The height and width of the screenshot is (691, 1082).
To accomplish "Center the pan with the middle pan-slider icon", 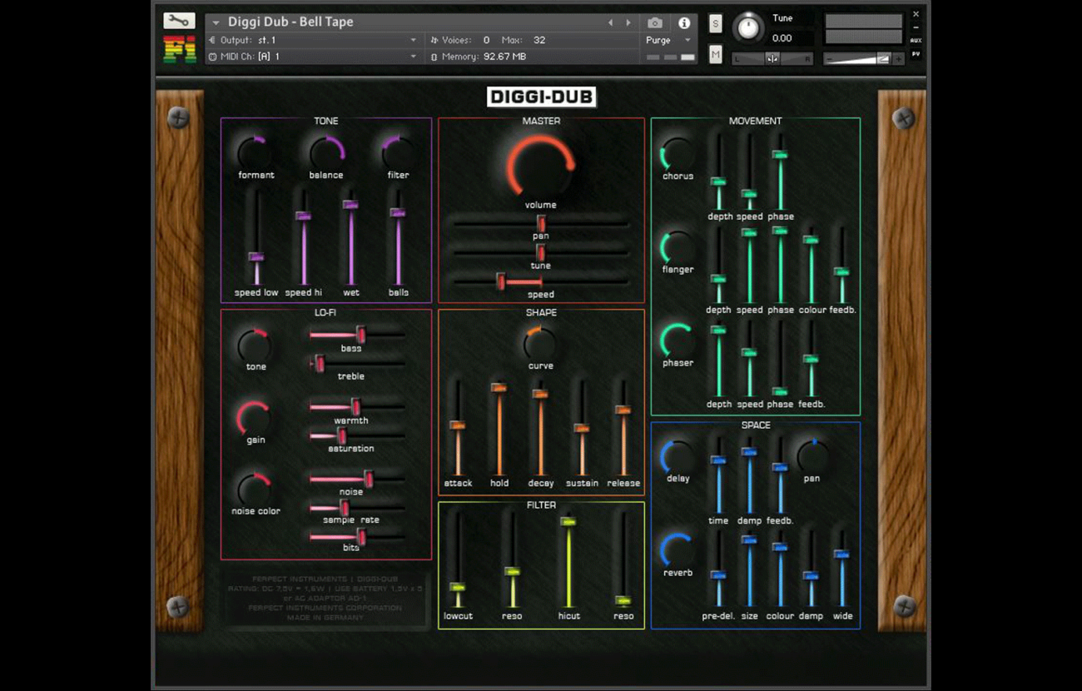I will 772,58.
